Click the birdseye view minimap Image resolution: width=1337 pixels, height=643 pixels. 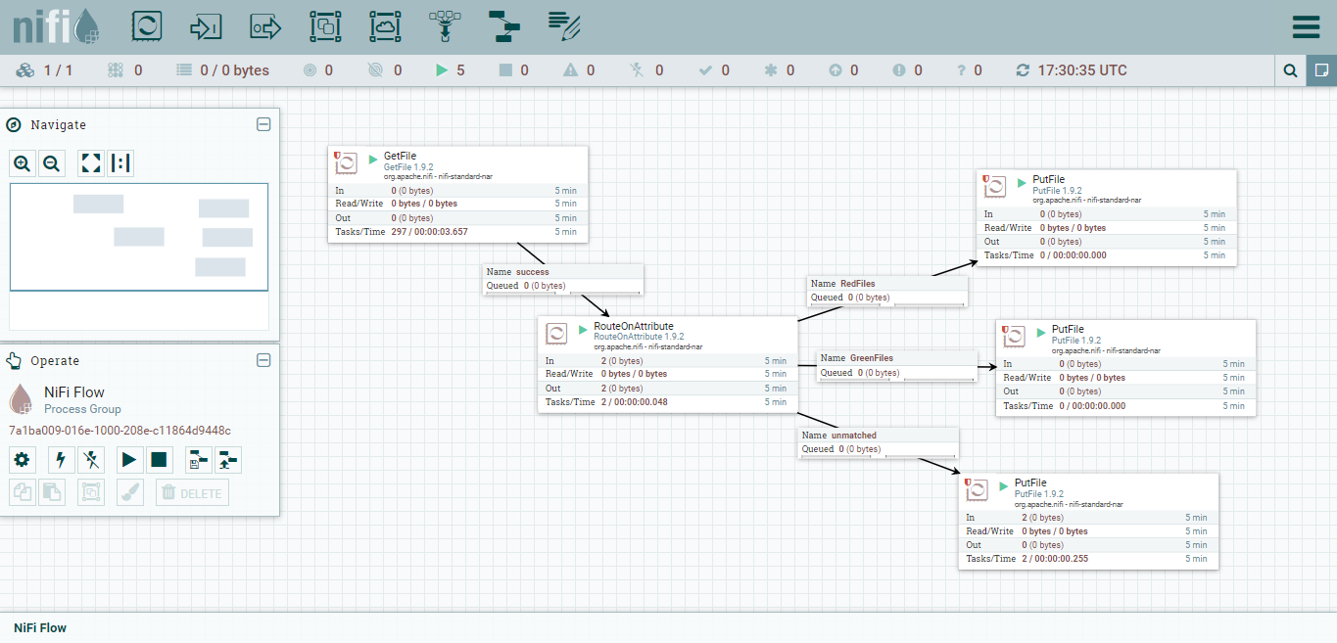pos(139,237)
